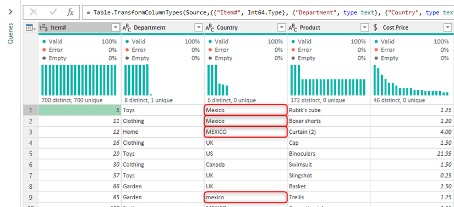Click the Product column distribution chart
This screenshot has height=207, width=454.
point(328,80)
